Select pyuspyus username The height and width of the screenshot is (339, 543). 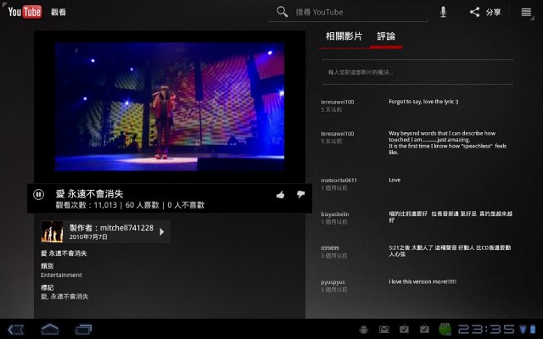[x=333, y=282]
